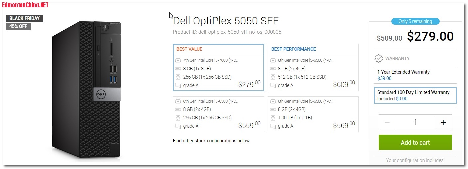Pick the 1.00 TB $569 configuration

coord(313,114)
